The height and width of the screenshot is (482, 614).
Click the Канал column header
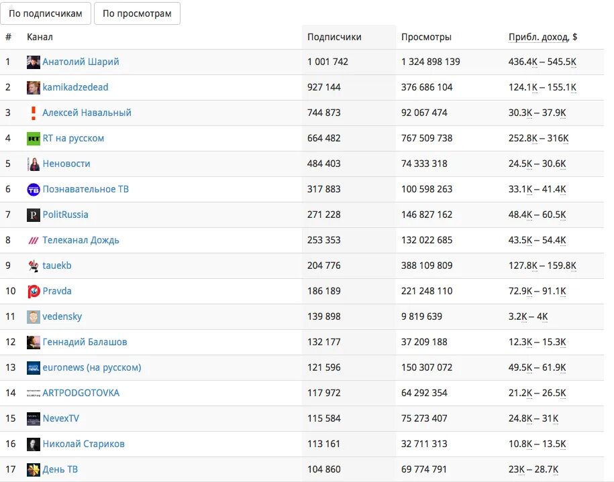(40, 37)
